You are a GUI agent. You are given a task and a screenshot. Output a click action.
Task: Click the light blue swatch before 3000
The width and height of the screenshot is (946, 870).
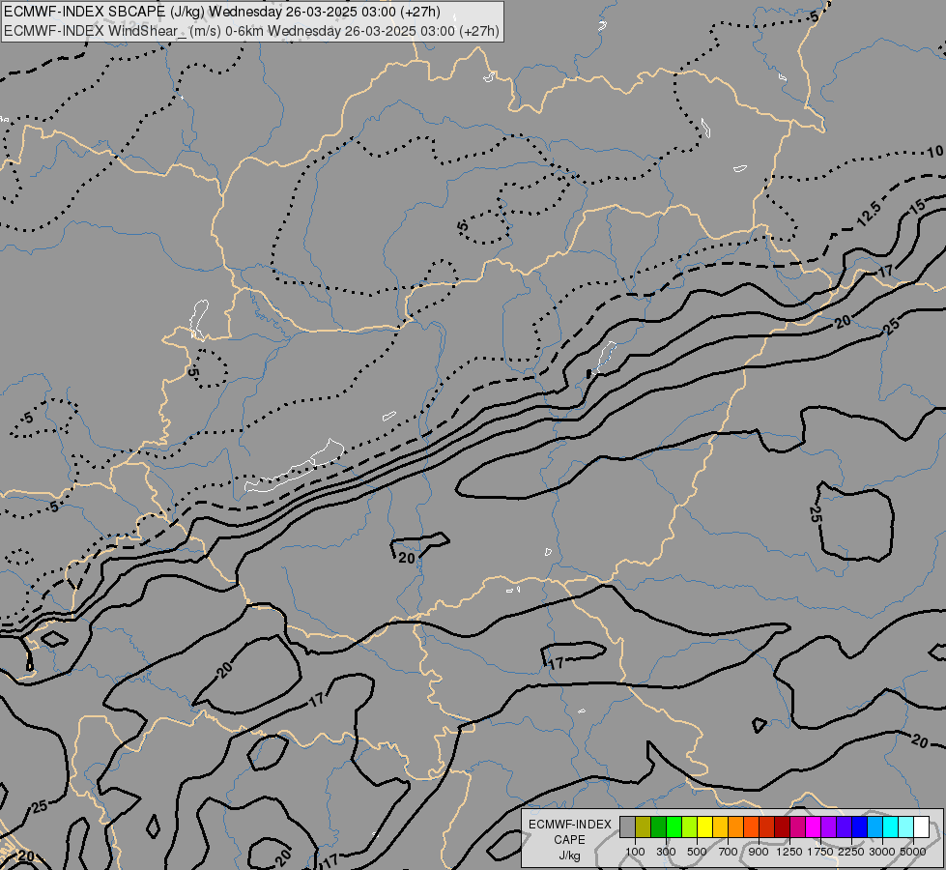(874, 826)
